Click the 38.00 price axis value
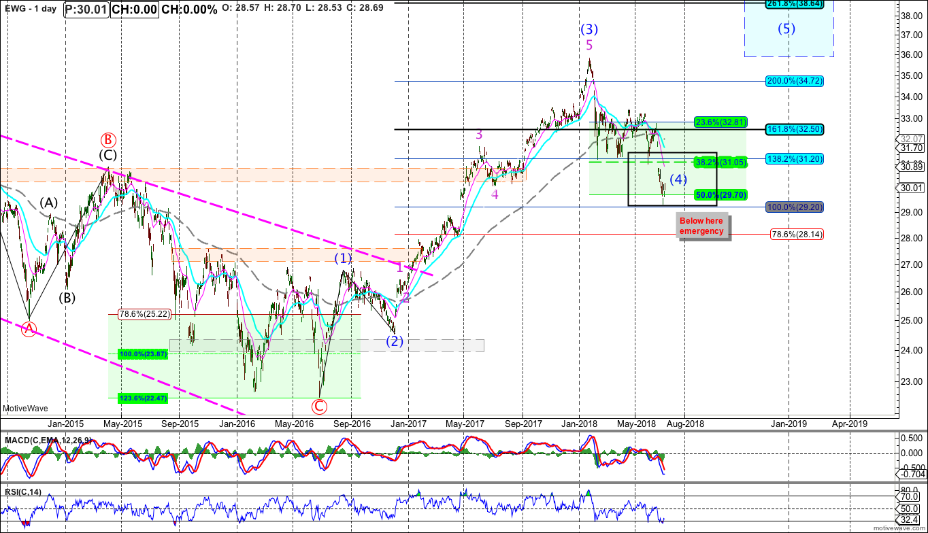The width and height of the screenshot is (928, 533). (x=912, y=15)
